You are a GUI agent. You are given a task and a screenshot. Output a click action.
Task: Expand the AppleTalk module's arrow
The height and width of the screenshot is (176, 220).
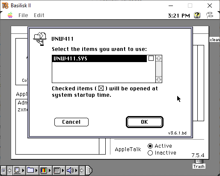23,170
